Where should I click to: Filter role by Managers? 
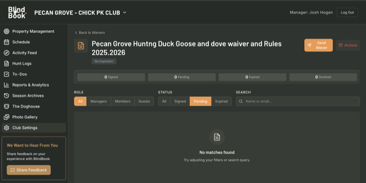(99, 101)
